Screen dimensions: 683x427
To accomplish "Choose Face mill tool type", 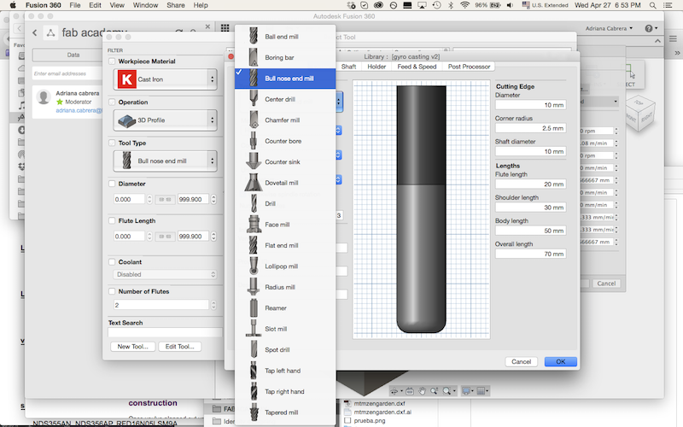I will coord(285,225).
